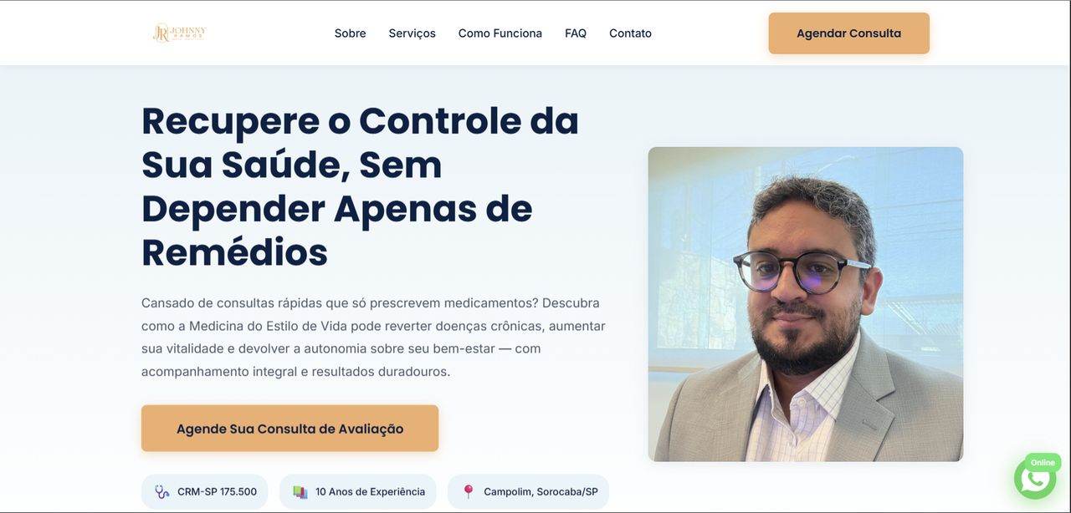Click the green Online status badge
1071x513 pixels.
click(x=1043, y=462)
